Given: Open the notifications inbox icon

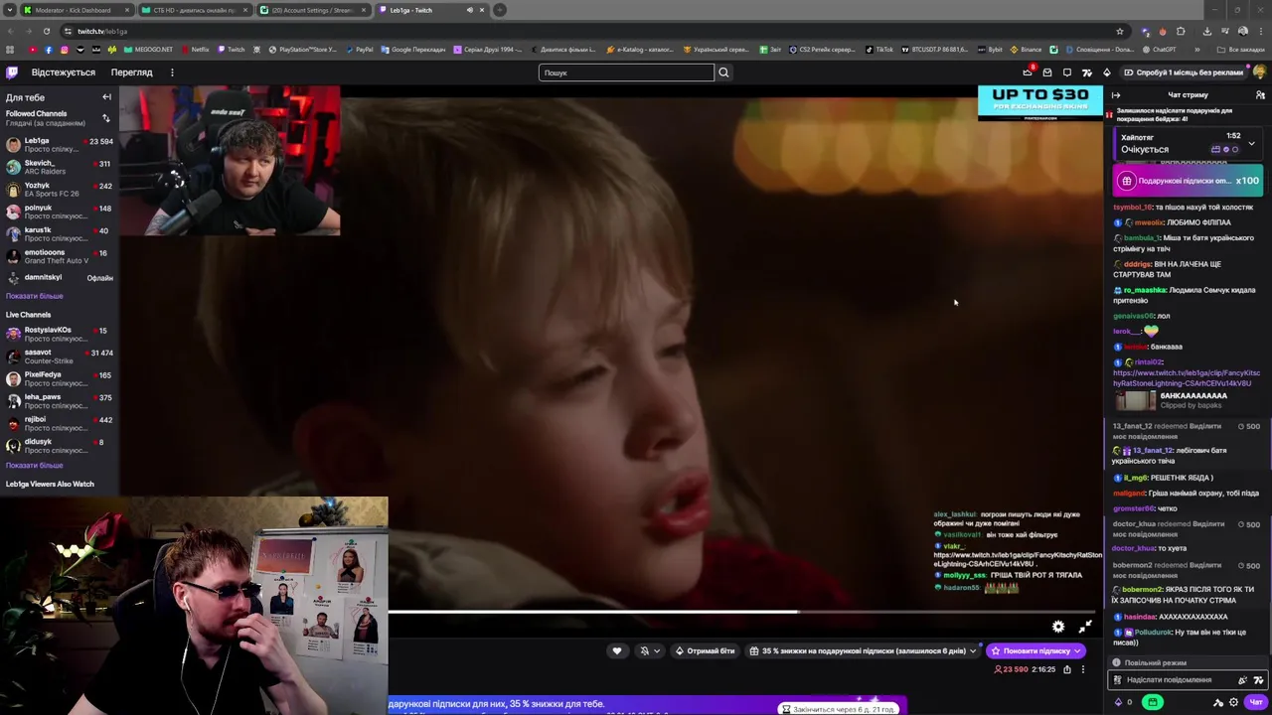Looking at the screenshot, I should pyautogui.click(x=1047, y=72).
